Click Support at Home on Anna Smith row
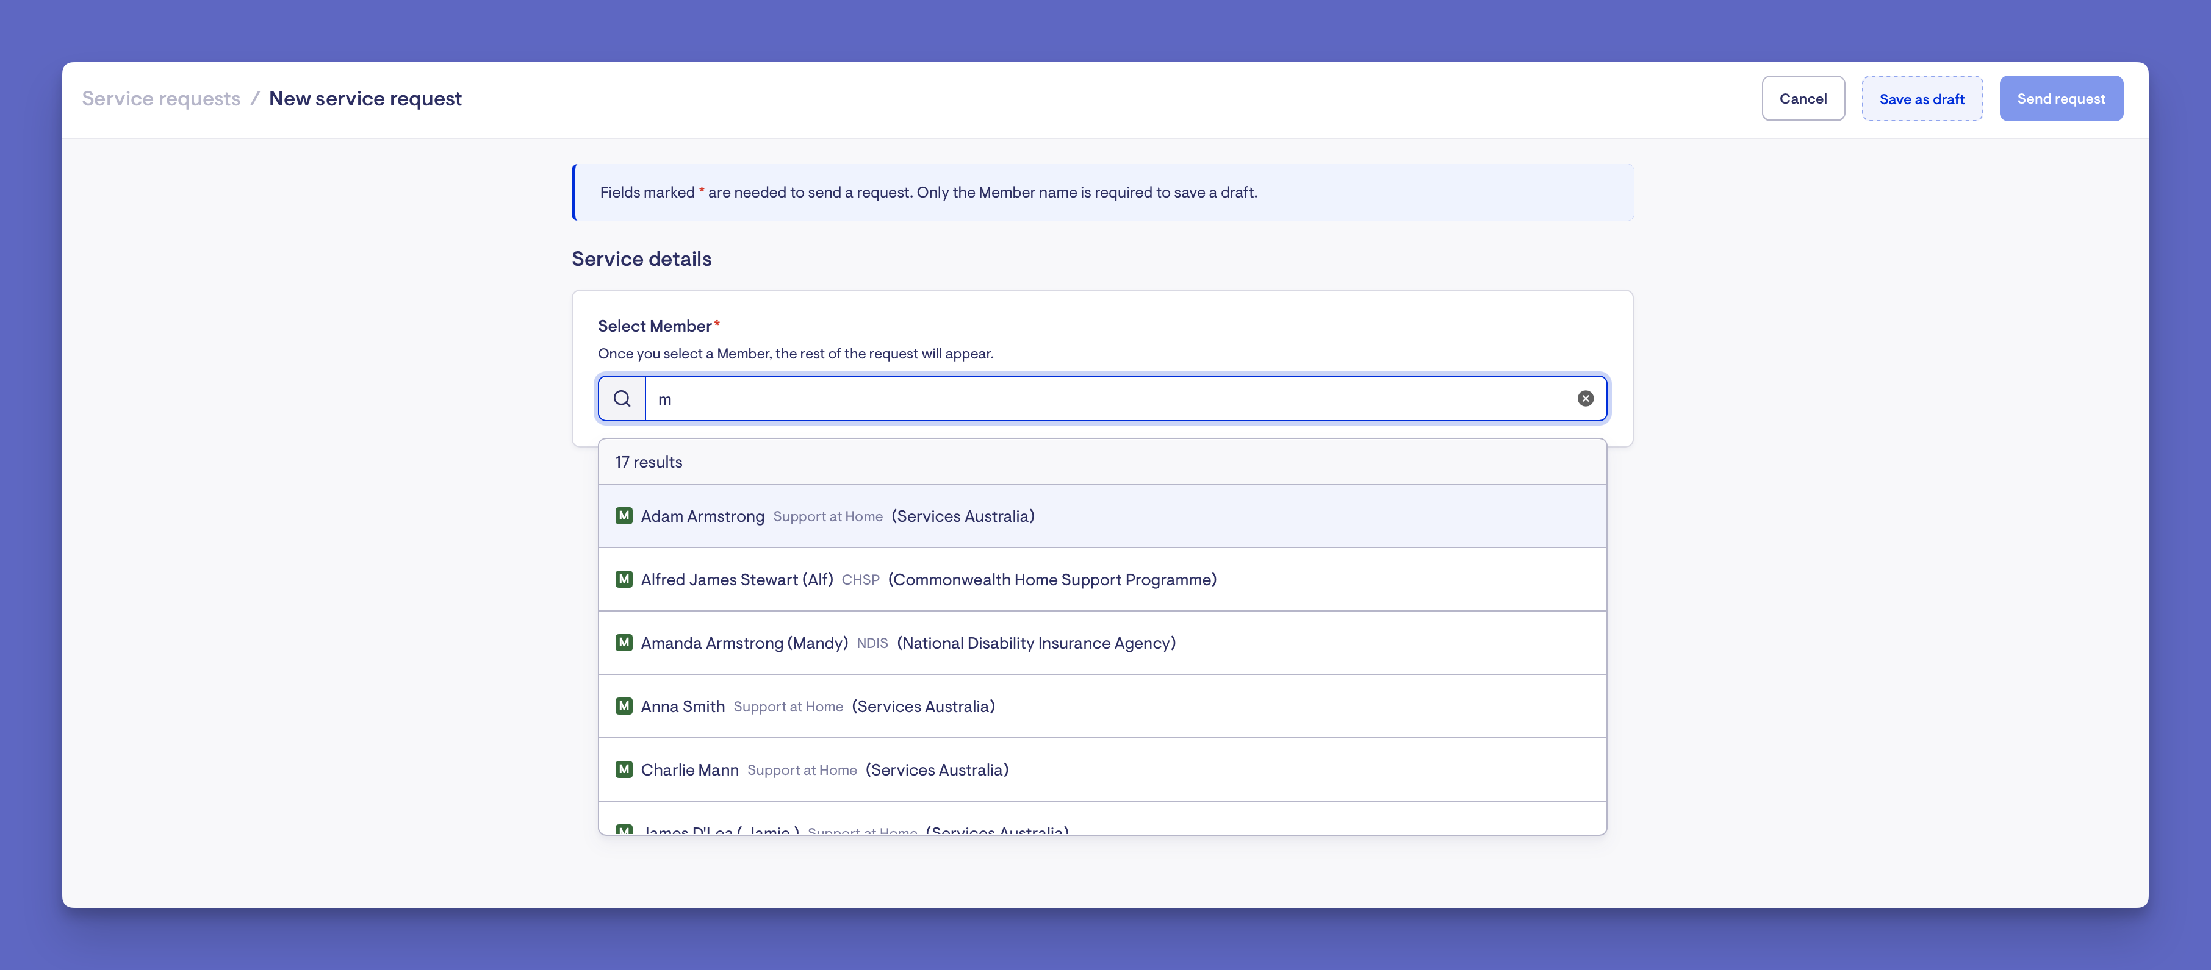The image size is (2211, 970). [788, 707]
